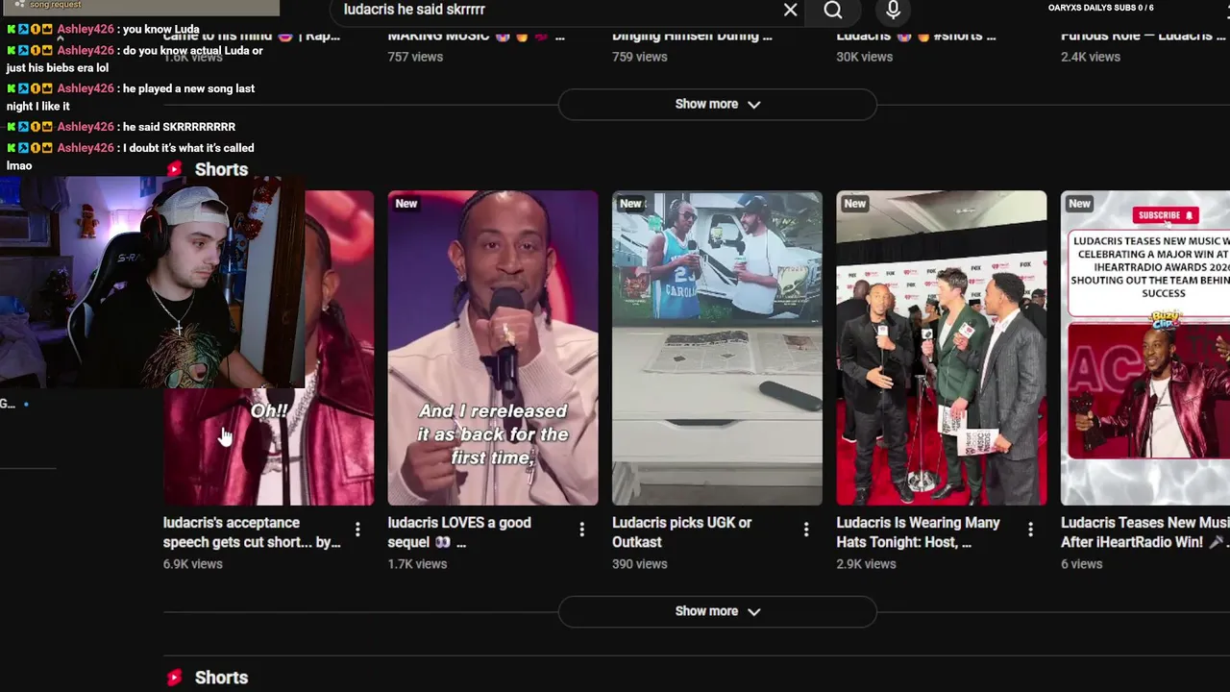Open title 'ludacris LOVES a good sequel'
This screenshot has height=692, width=1230.
(x=459, y=532)
